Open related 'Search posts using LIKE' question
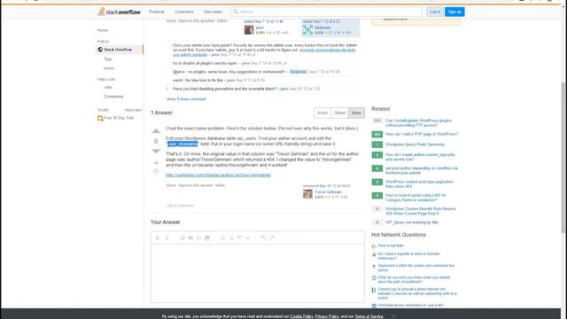 416,198
